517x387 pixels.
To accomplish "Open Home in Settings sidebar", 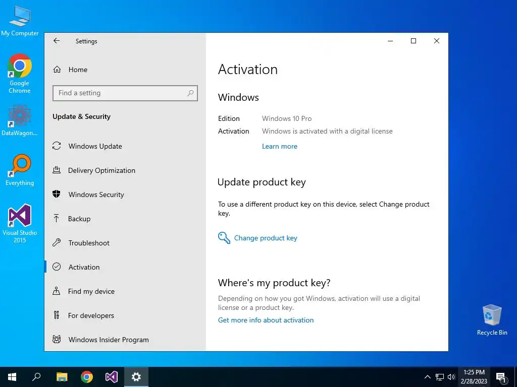I will click(125, 70).
